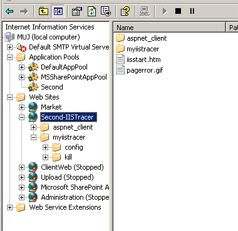Viewport: 238px width, 231px height.
Task: Expand the aspnet_client tree folder
Action: tap(33, 127)
